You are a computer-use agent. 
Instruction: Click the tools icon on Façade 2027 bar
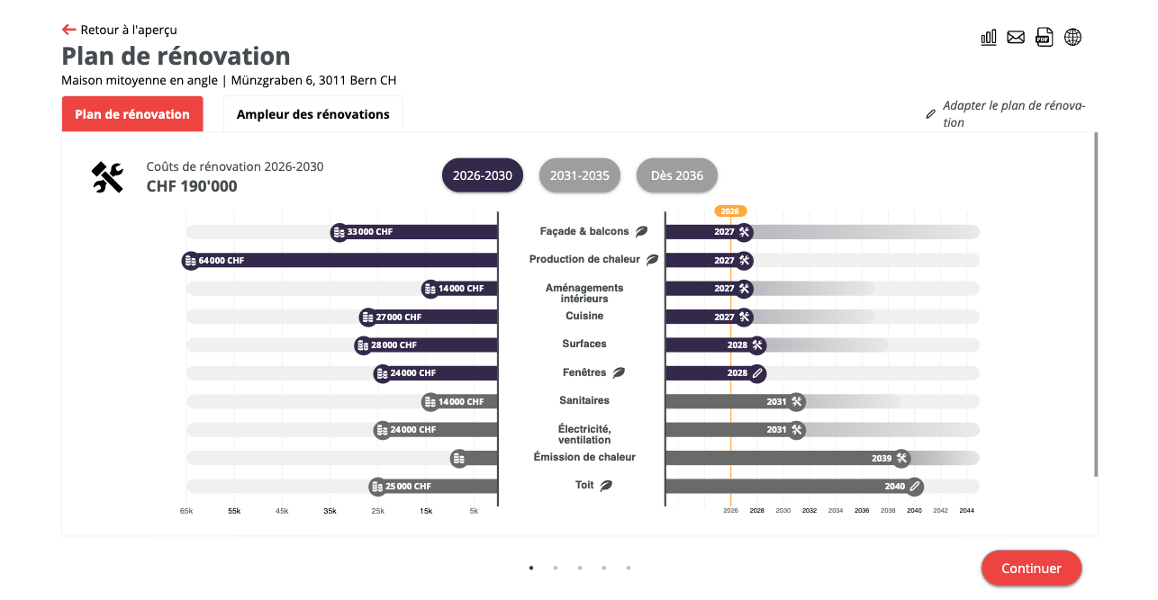coord(744,232)
